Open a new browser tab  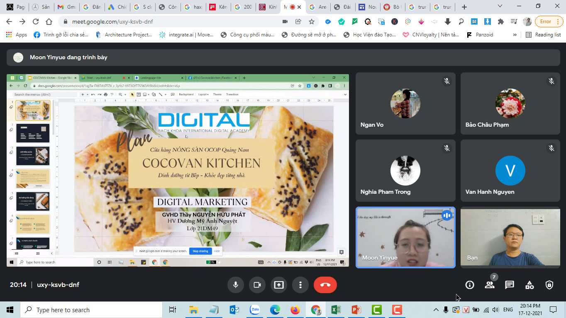[x=464, y=7]
